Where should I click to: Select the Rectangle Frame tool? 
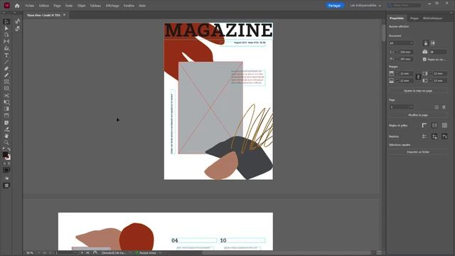point(6,82)
